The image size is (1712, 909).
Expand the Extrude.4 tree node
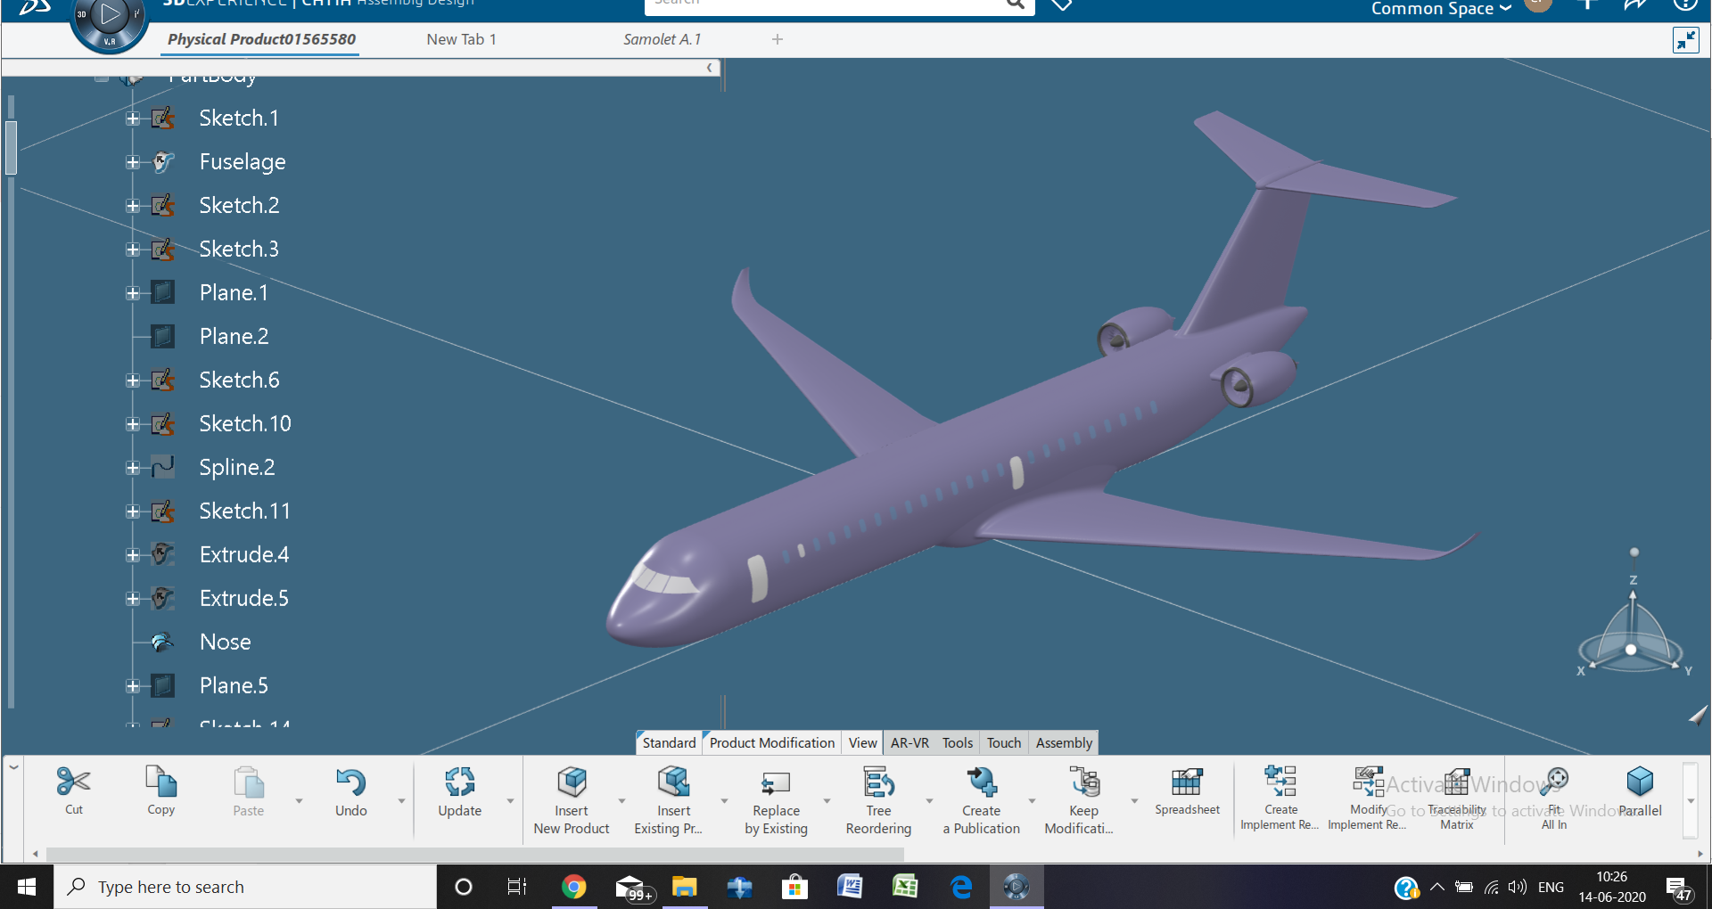click(x=133, y=555)
